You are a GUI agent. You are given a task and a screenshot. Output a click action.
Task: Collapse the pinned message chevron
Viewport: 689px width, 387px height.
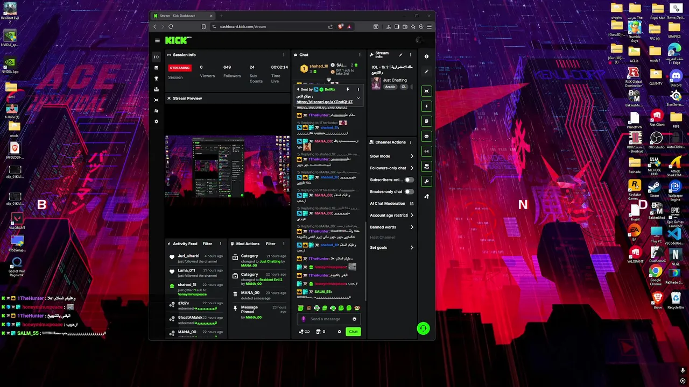[358, 98]
